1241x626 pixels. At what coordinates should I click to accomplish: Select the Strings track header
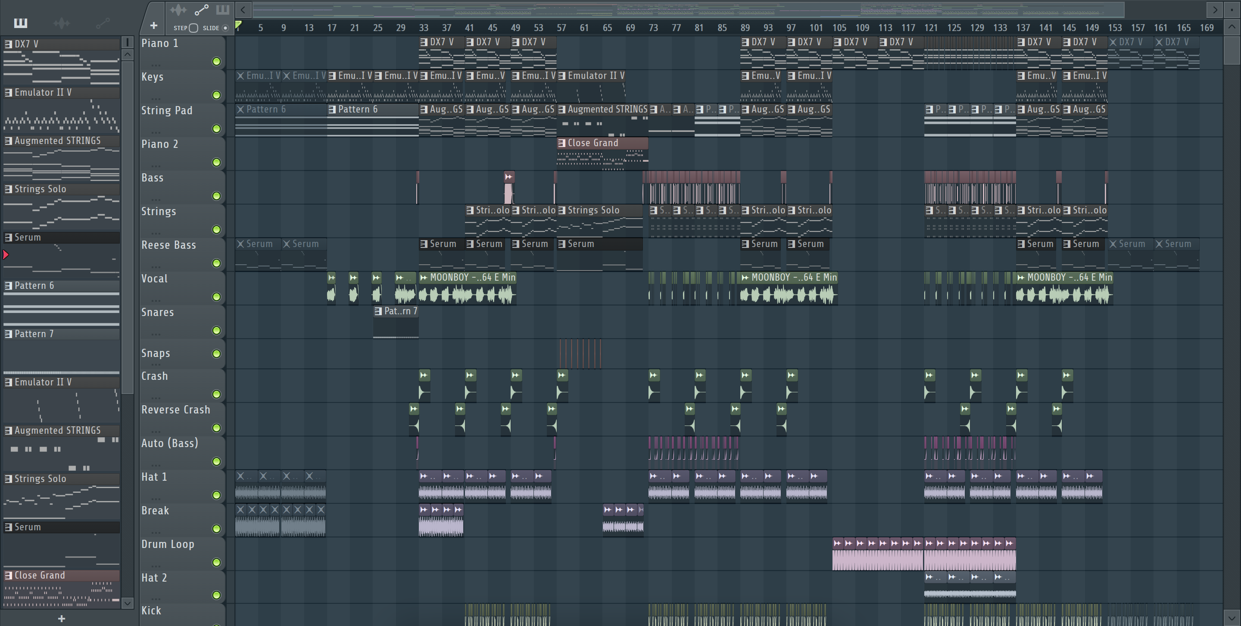click(x=182, y=221)
